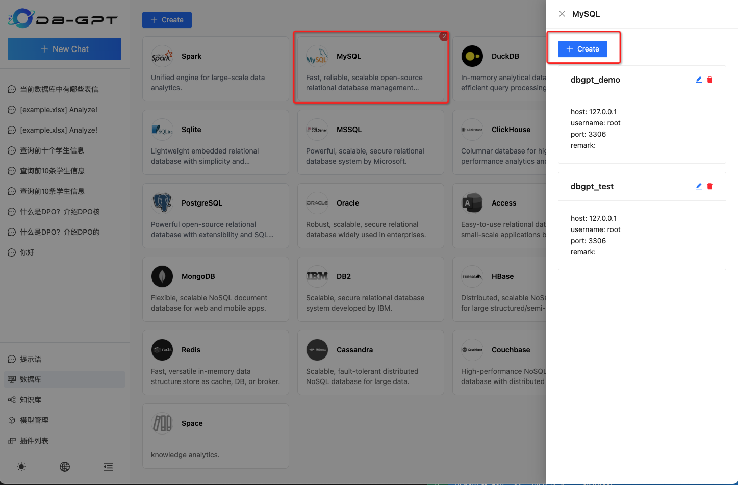This screenshot has width=738, height=485.
Task: Click the Spark logo icon
Action: tap(162, 56)
